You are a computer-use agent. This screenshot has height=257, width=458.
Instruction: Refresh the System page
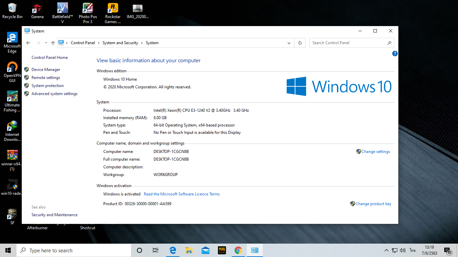[300, 43]
